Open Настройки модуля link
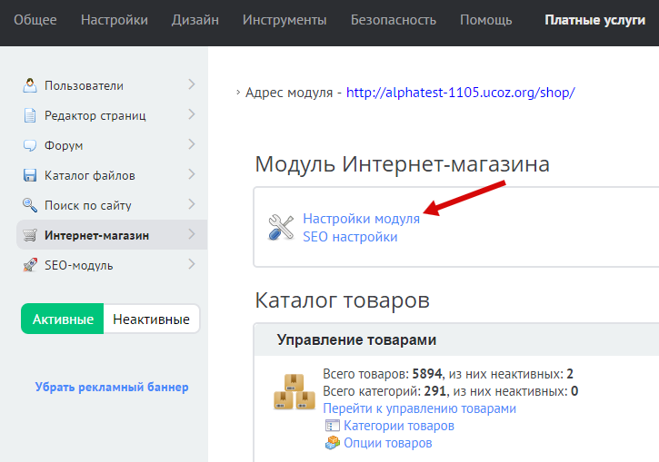Image resolution: width=659 pixels, height=462 pixels. click(361, 219)
